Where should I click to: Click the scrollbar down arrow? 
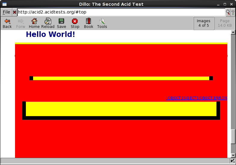pyautogui.click(x=233, y=155)
